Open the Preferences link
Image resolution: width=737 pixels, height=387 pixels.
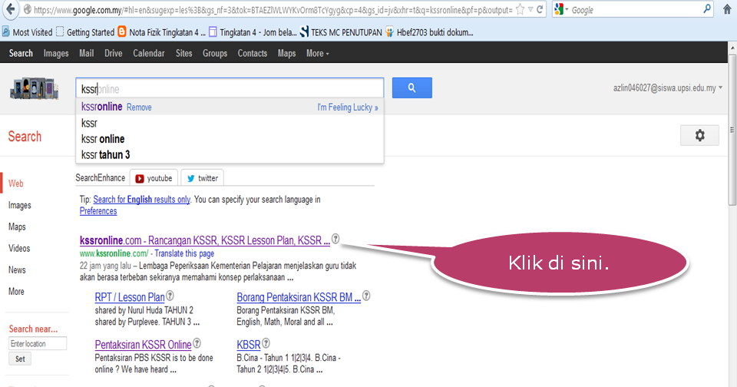(98, 211)
